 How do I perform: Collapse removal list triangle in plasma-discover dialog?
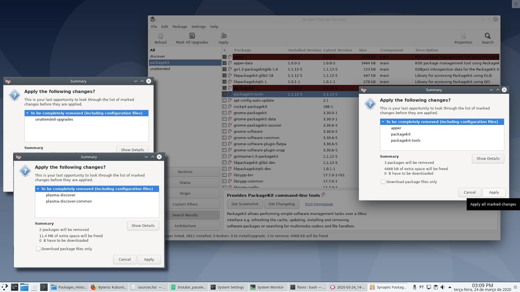(x=38, y=189)
